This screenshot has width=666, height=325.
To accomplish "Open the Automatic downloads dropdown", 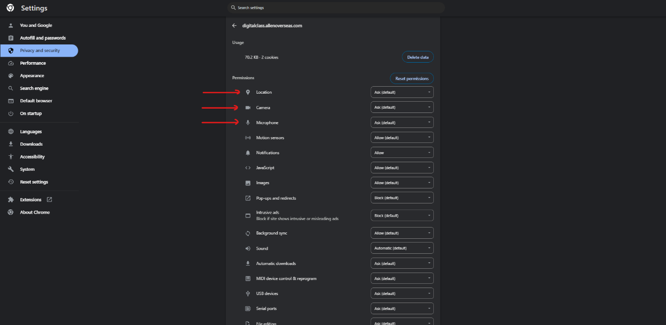I will point(402,263).
